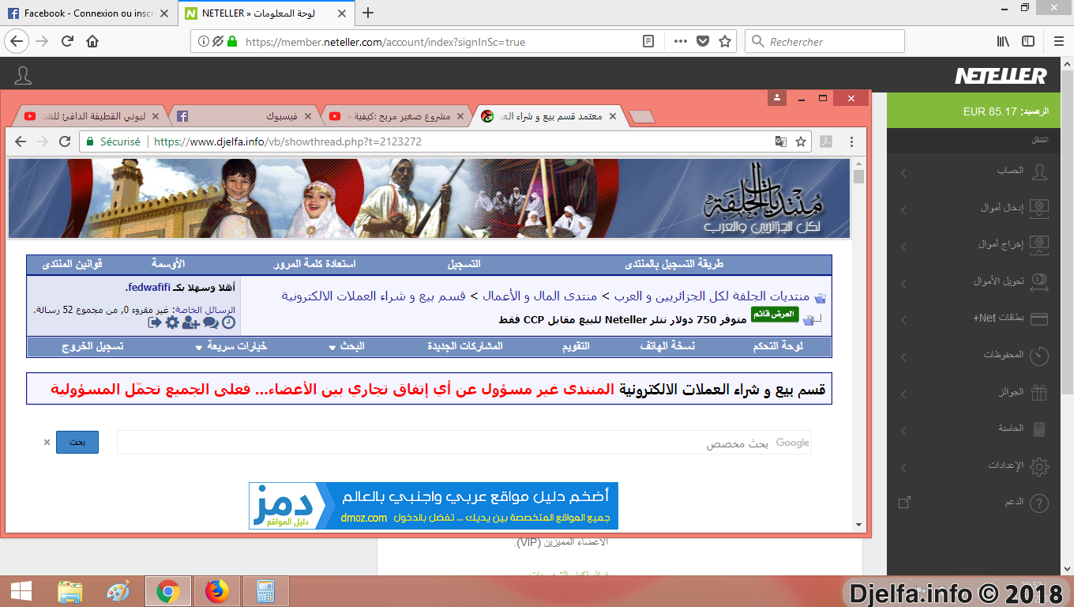The height and width of the screenshot is (607, 1074).
Task: Save page to Pocket in Firefox
Action: [x=703, y=42]
